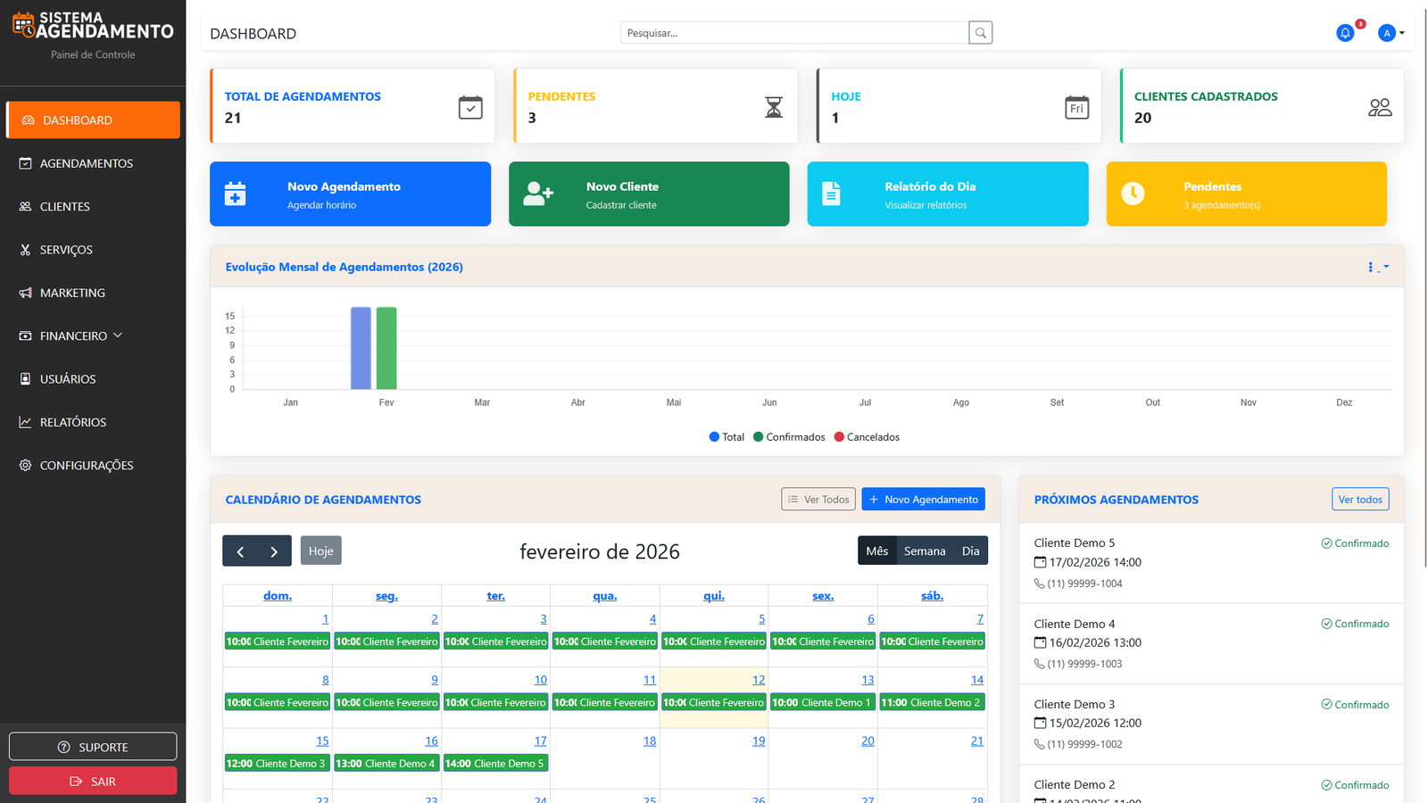Select the Agendamentos calendar icon in sidebar

(25, 163)
